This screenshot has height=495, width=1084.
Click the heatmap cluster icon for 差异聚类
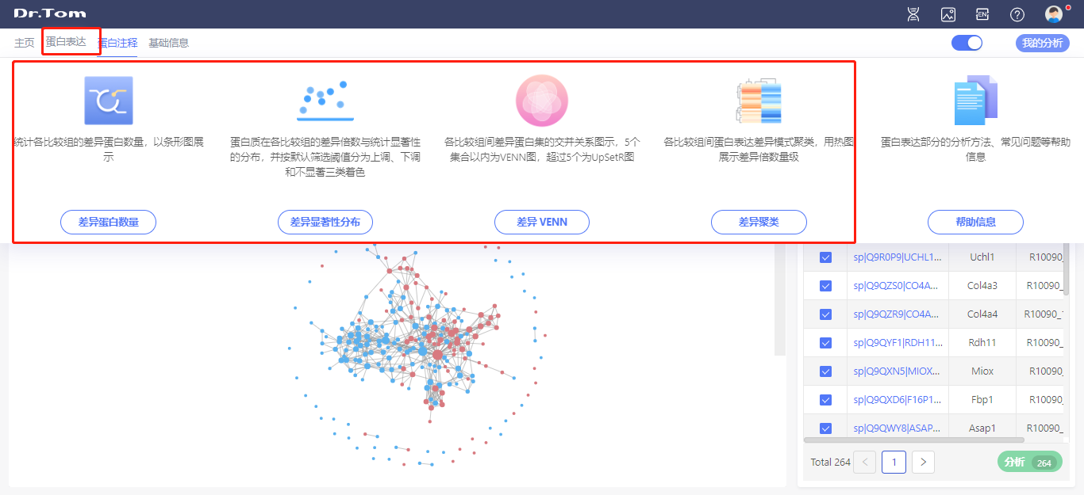coord(759,101)
